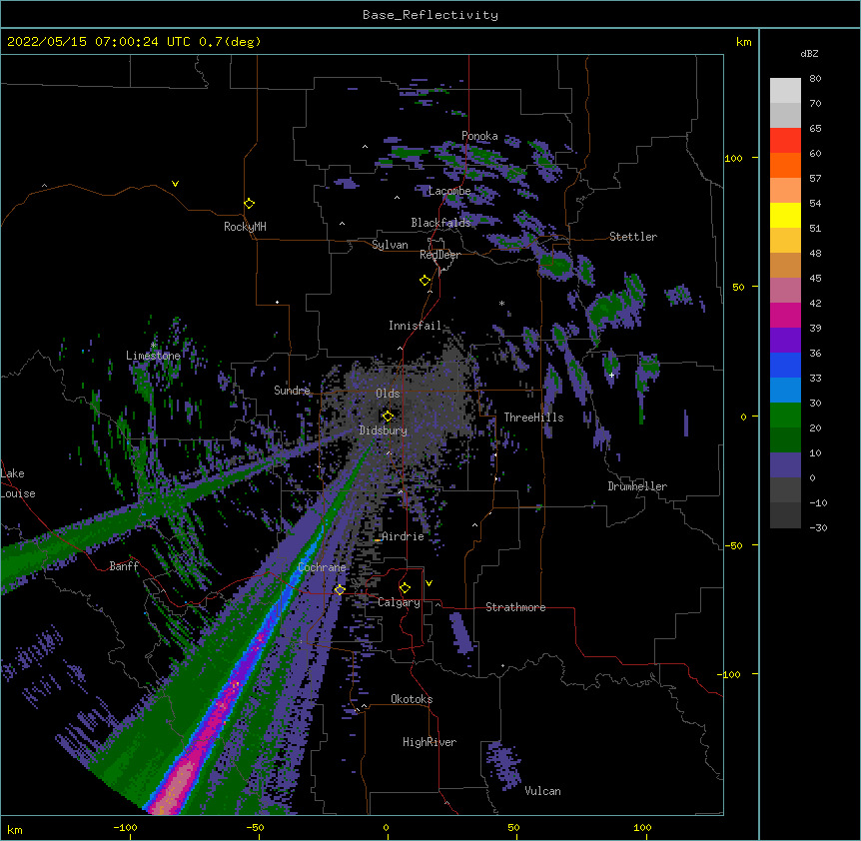Image resolution: width=861 pixels, height=841 pixels.
Task: Select the dark orange 60-57 dBZ swatch
Action: point(785,165)
